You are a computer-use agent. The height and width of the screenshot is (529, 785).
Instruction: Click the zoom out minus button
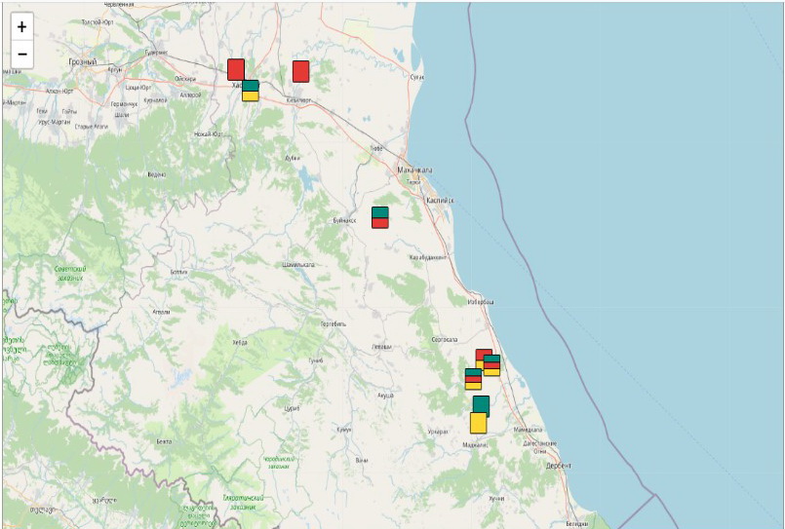[x=21, y=55]
